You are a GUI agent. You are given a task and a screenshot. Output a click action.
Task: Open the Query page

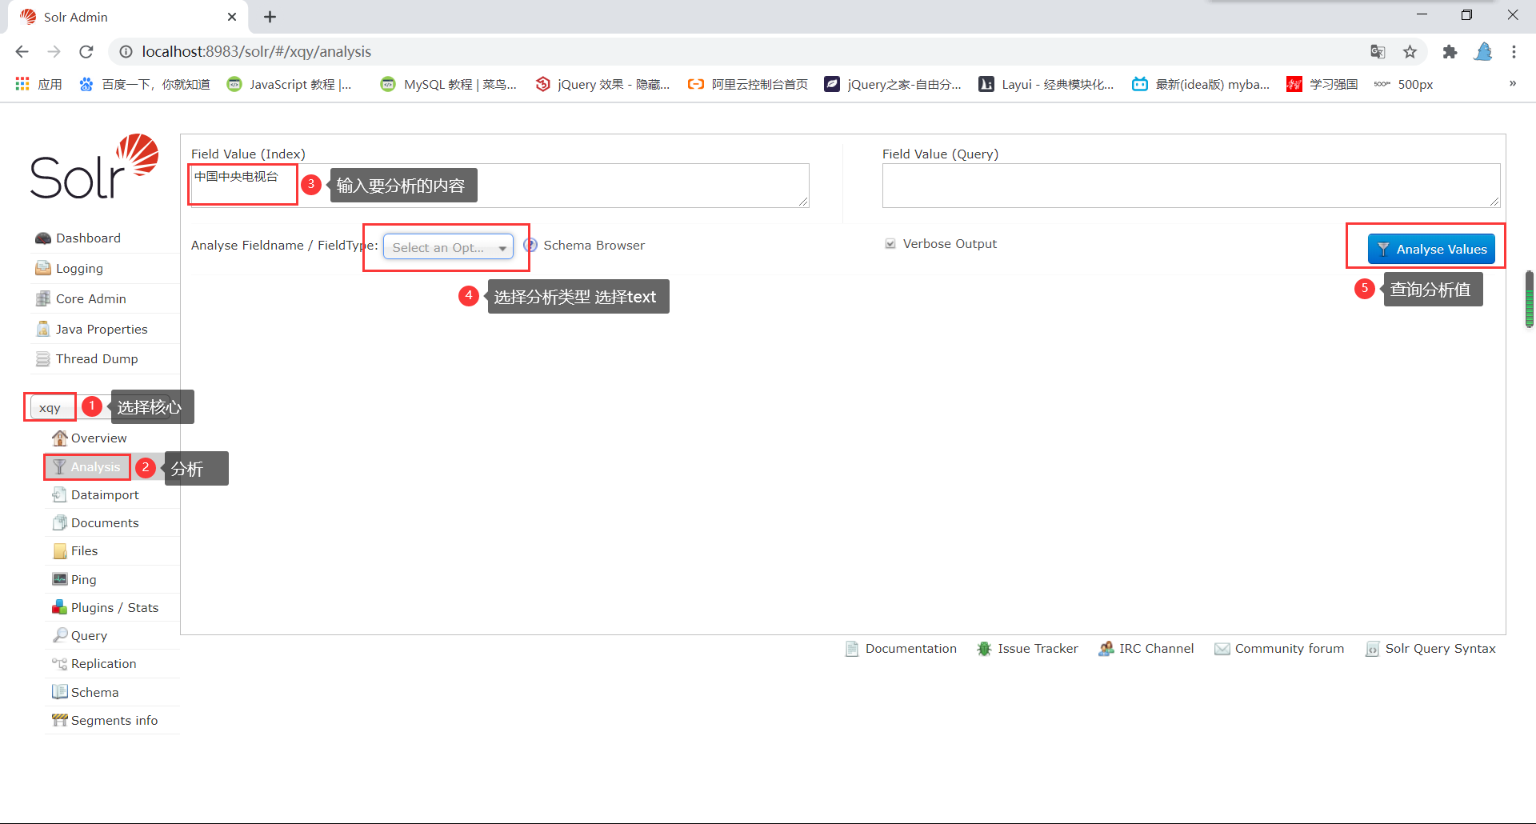tap(89, 636)
